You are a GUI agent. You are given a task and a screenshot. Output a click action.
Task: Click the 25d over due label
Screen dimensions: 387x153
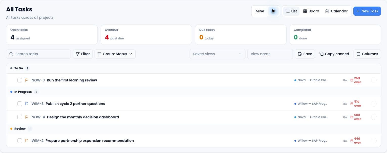tap(357, 80)
